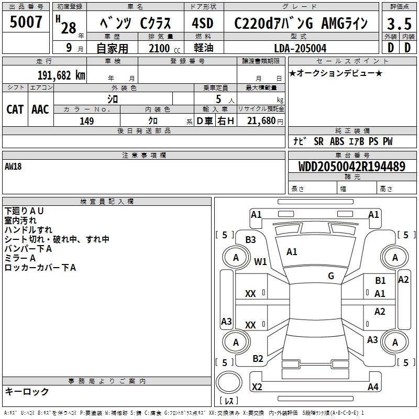Click the ★オークションデビュー★ sales point
Screen dimensions: 419x419
[336, 73]
